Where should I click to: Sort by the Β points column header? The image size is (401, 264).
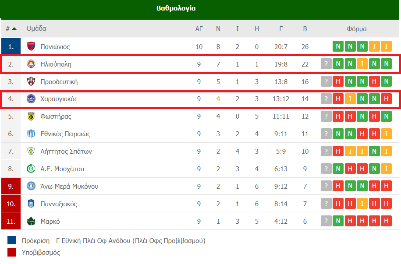tap(305, 28)
